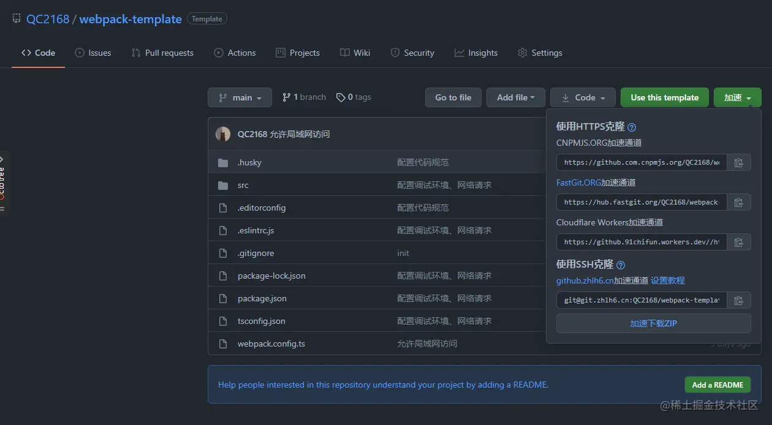Go to the Actions tab
The image size is (772, 425).
(x=235, y=53)
